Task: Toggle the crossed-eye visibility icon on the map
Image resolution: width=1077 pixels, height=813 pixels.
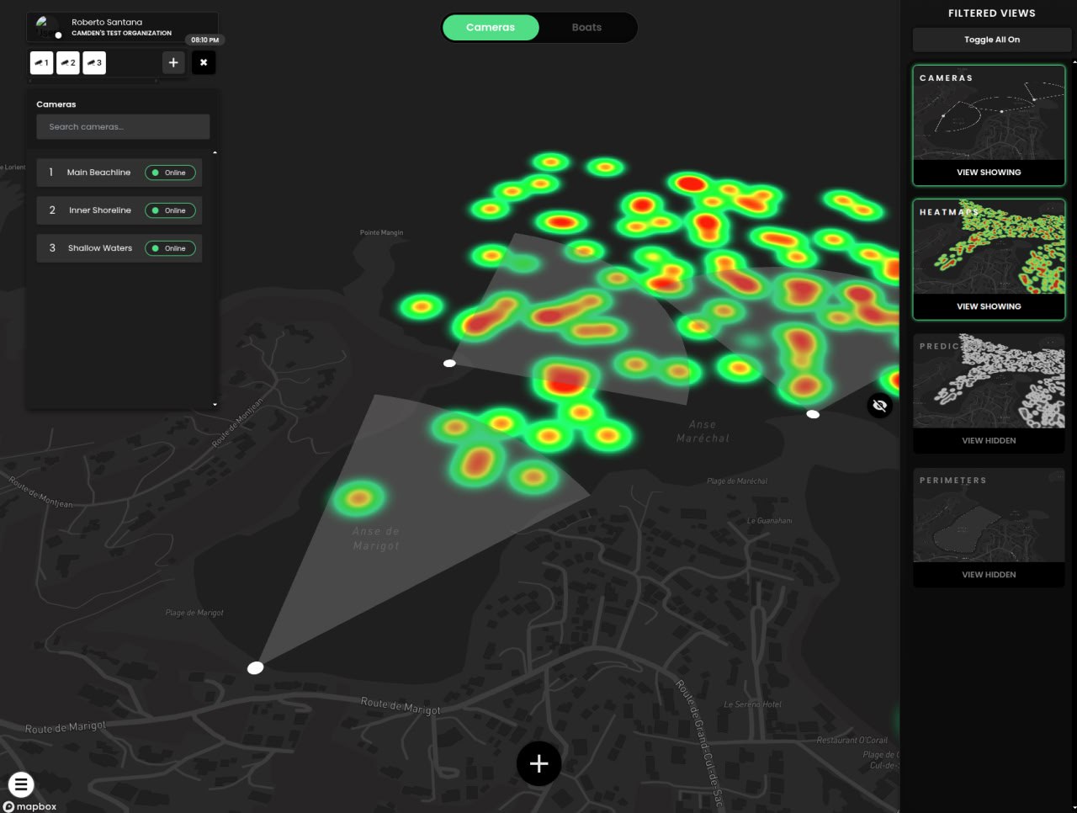Action: [879, 406]
